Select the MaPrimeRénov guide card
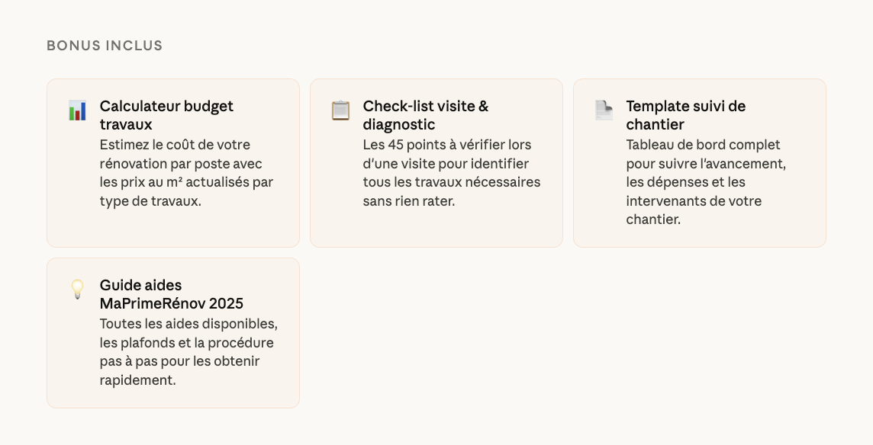 coord(173,398)
